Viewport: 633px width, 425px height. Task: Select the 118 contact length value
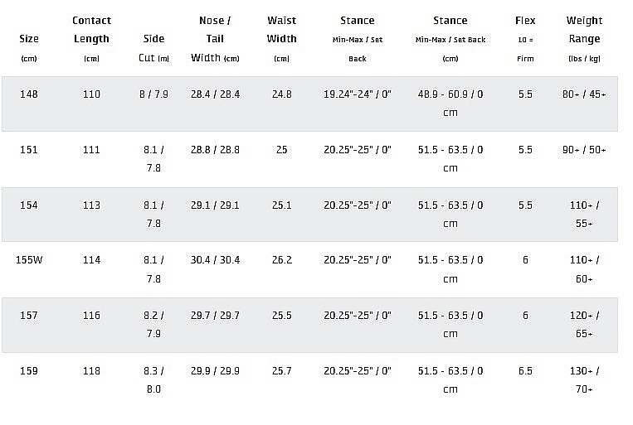(91, 371)
